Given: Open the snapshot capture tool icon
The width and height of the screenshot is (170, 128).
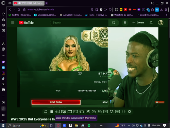Looking at the screenshot, I should pyautogui.click(x=97, y=10).
